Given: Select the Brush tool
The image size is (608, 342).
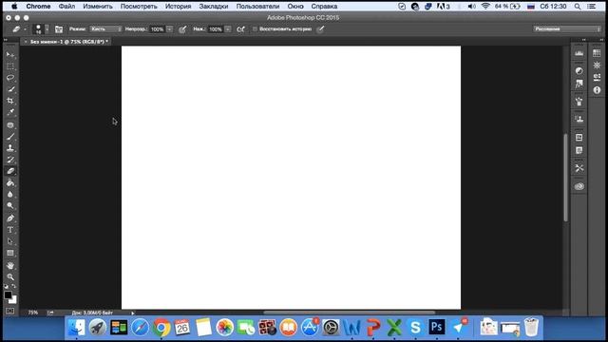Looking at the screenshot, I should coord(10,137).
